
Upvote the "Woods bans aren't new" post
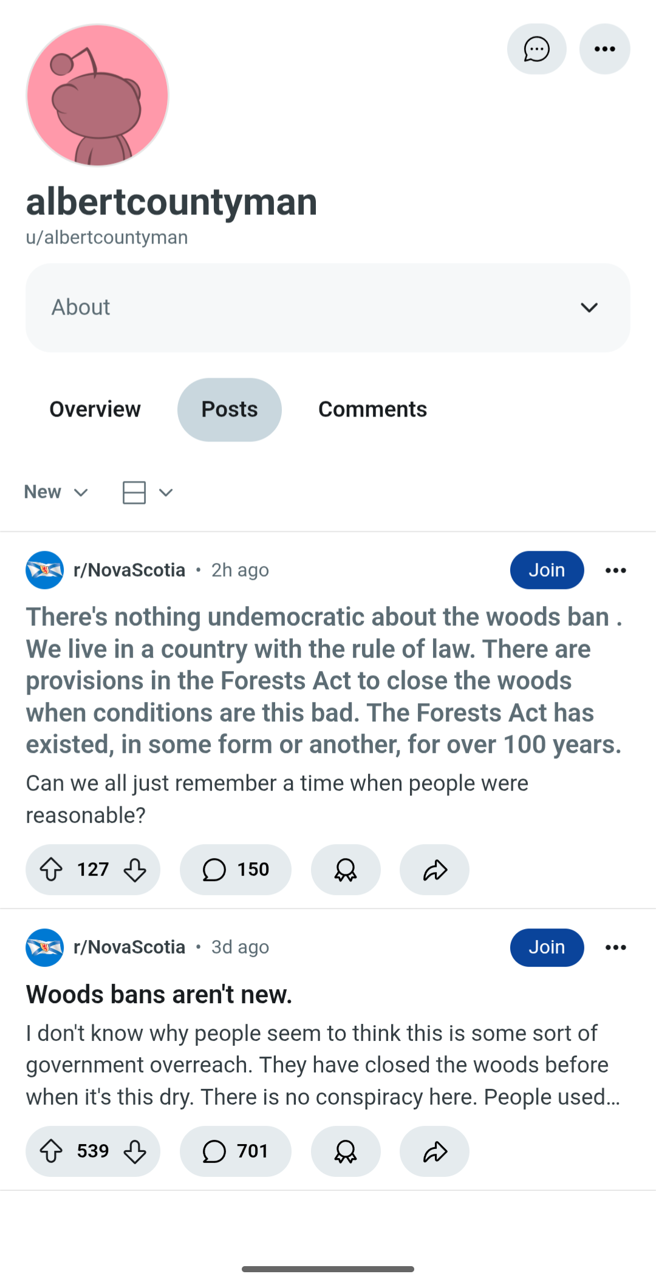[x=52, y=1151]
